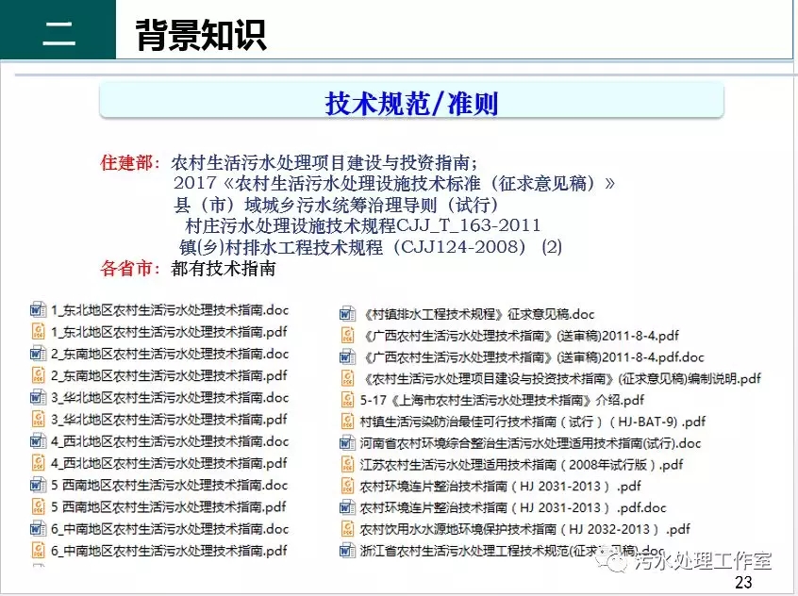This screenshot has width=798, height=596.
Task: Click the PDF icon beside 5-17《上海市农村生活污水处理技术指南》介绍.pdf
Action: click(347, 400)
